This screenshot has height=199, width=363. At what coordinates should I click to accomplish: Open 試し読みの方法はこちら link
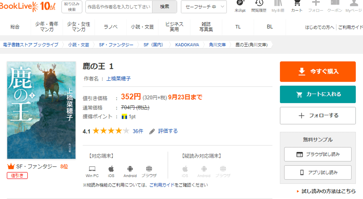click(328, 191)
